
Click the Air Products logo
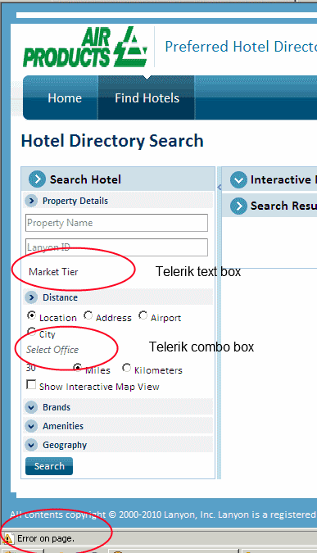[85, 47]
